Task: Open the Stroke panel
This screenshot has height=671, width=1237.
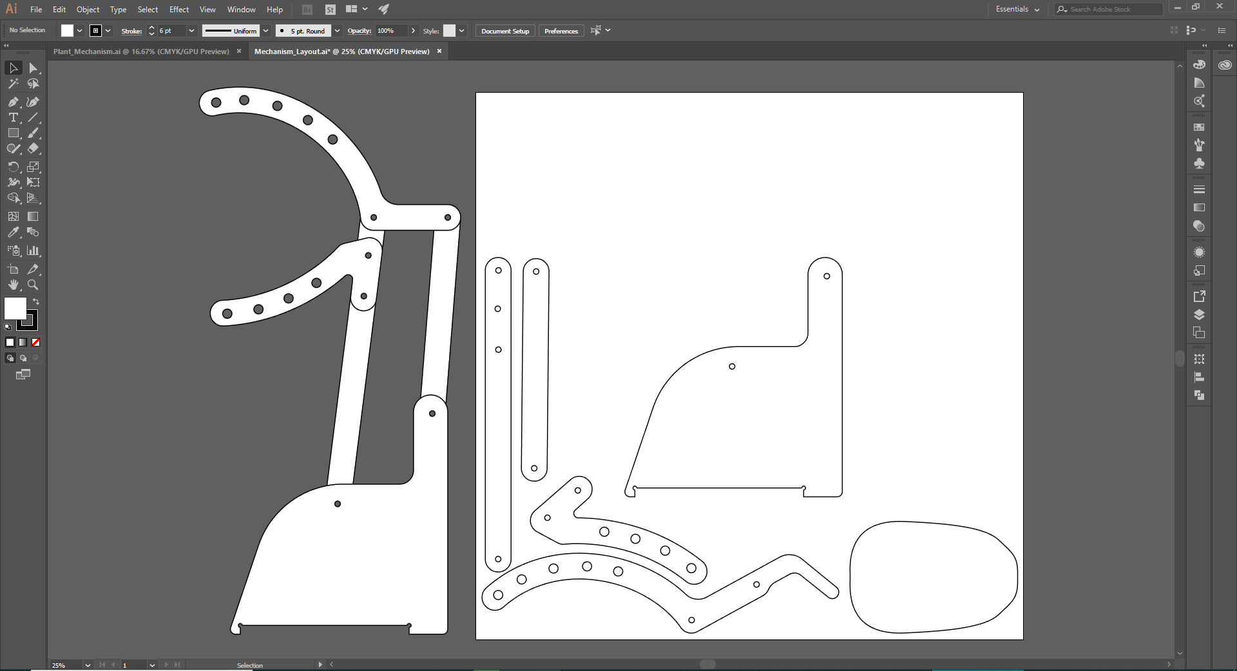Action: click(1199, 189)
